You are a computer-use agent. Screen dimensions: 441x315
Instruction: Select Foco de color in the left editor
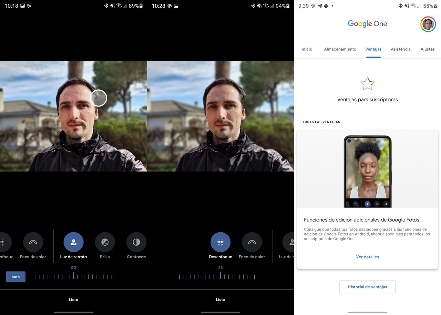click(33, 242)
